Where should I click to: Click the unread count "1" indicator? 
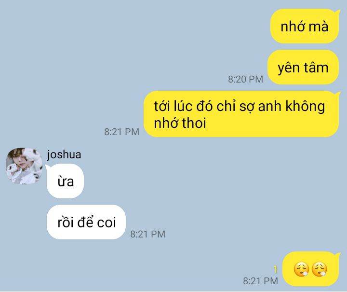275,269
